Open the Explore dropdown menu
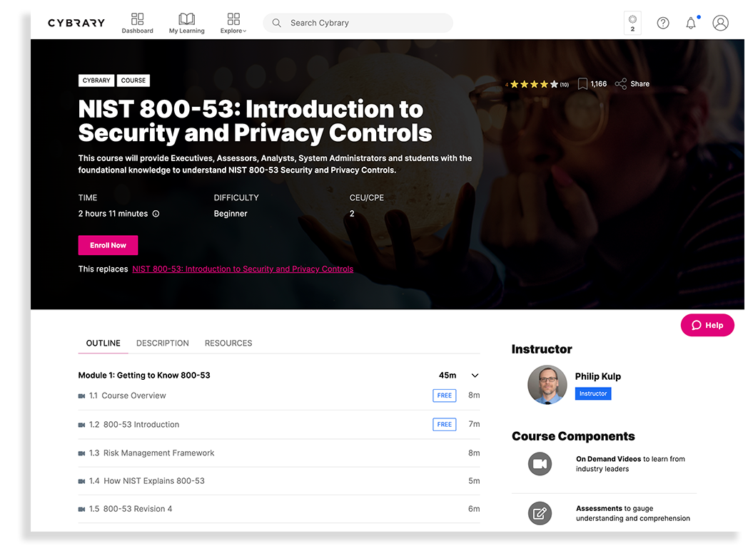 (x=233, y=23)
